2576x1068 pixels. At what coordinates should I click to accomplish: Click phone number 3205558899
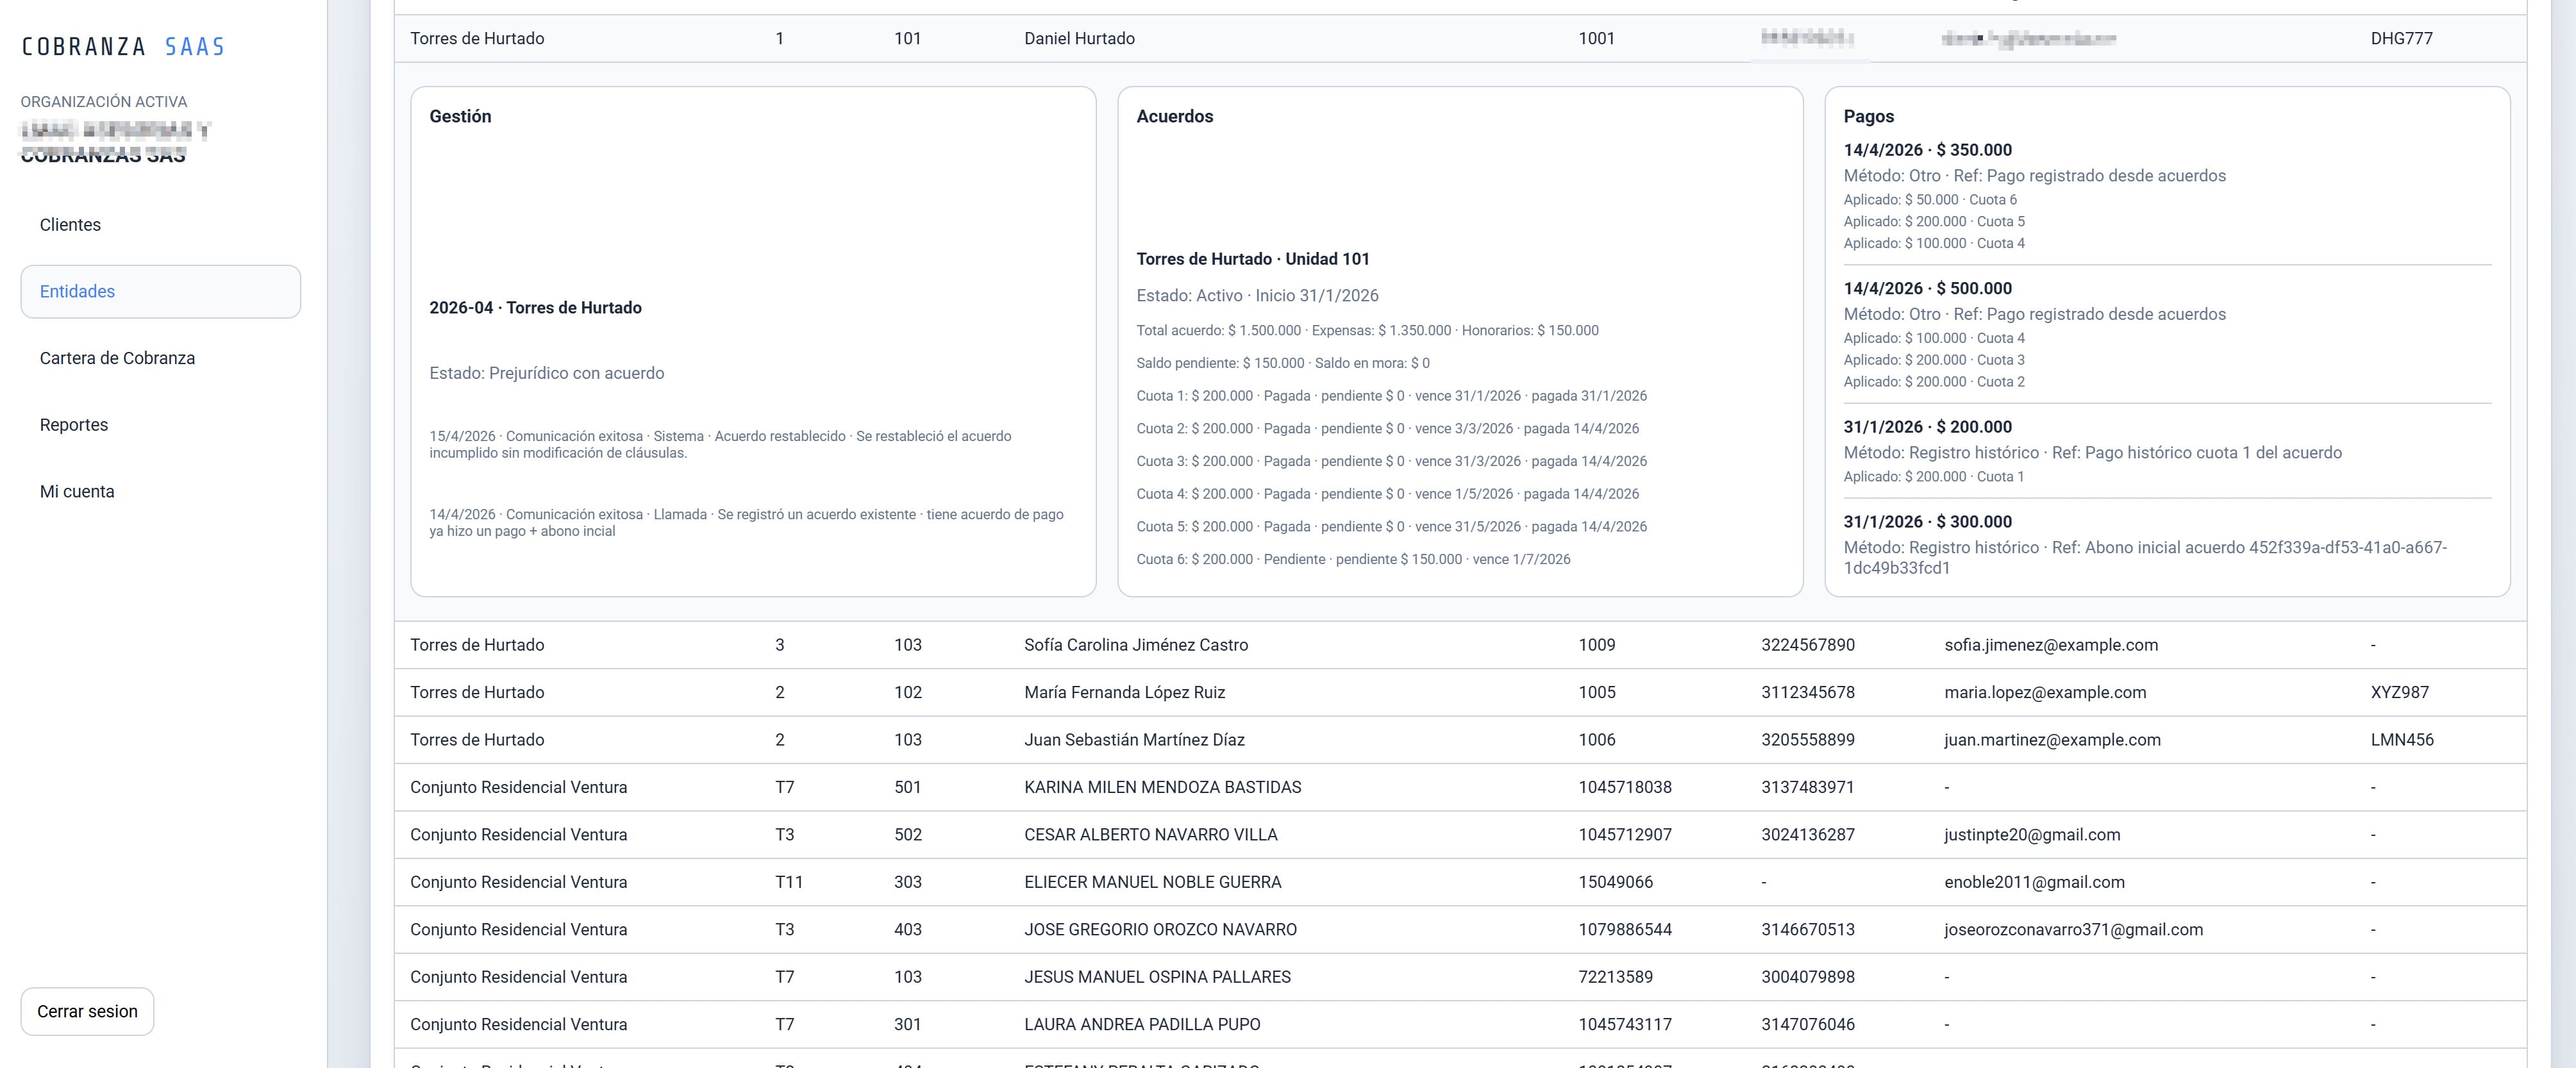click(x=1807, y=740)
